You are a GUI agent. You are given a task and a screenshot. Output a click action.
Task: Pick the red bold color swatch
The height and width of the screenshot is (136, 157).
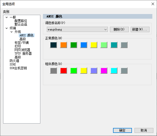(63, 71)
